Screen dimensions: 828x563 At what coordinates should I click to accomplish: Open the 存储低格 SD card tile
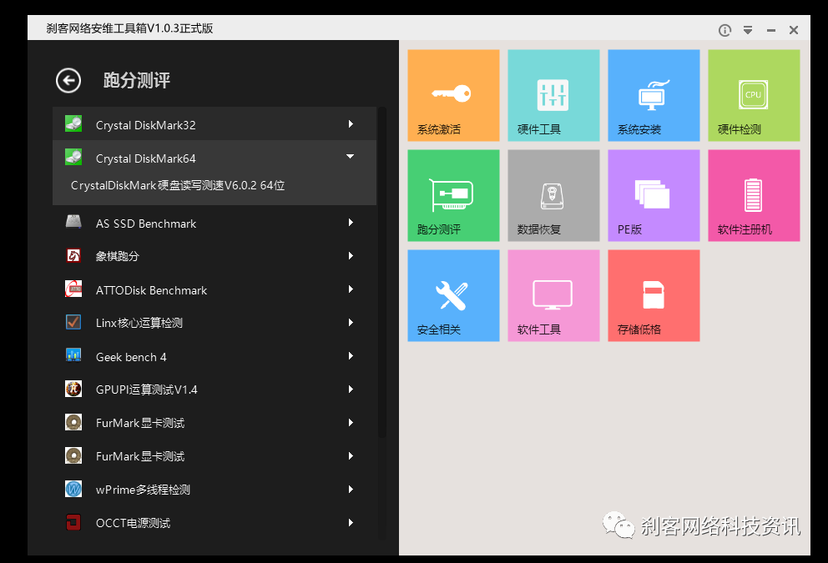654,295
